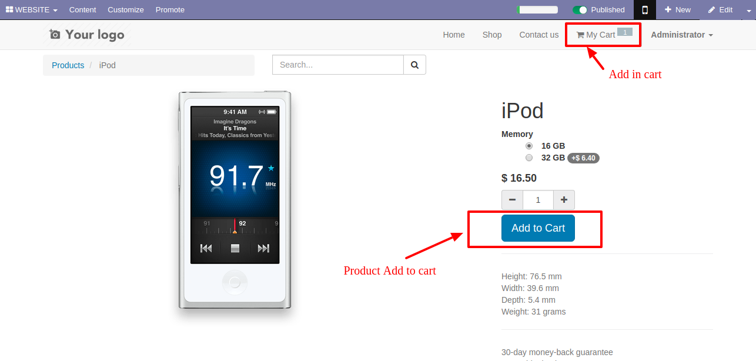Toggle the Published switch
Screen dimensions: 756x361
(x=580, y=9)
